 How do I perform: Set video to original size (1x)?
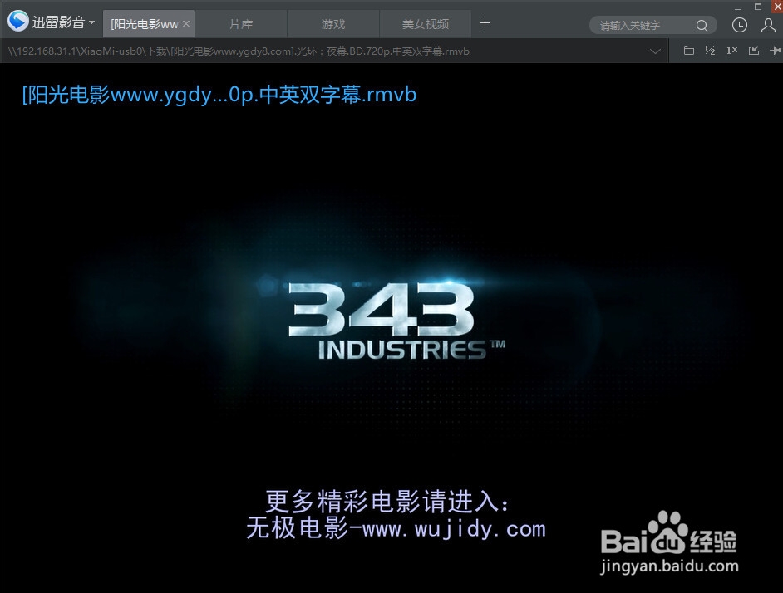731,51
